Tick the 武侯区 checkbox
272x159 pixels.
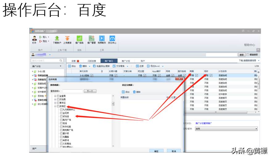58,106
